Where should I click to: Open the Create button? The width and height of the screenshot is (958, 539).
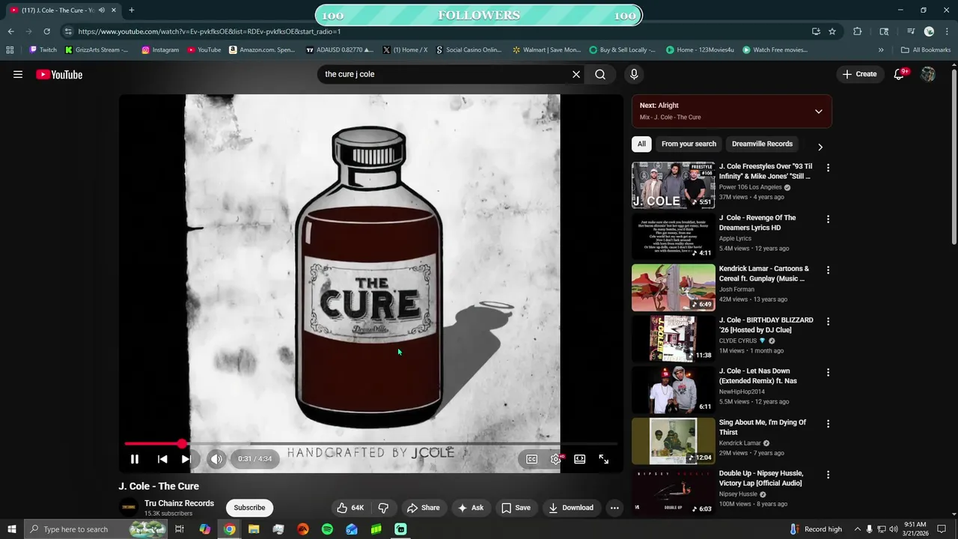pos(859,74)
